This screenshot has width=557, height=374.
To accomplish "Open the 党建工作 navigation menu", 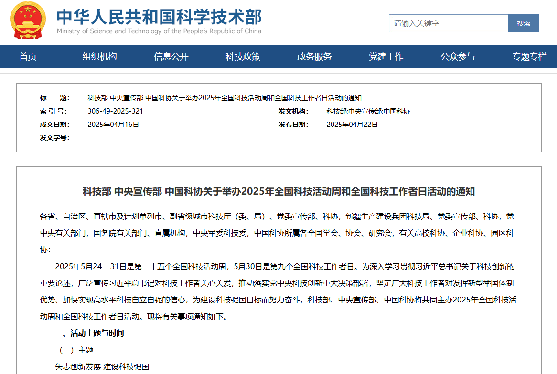I will (386, 56).
